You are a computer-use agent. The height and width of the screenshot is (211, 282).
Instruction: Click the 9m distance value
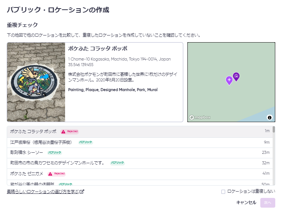(267, 142)
